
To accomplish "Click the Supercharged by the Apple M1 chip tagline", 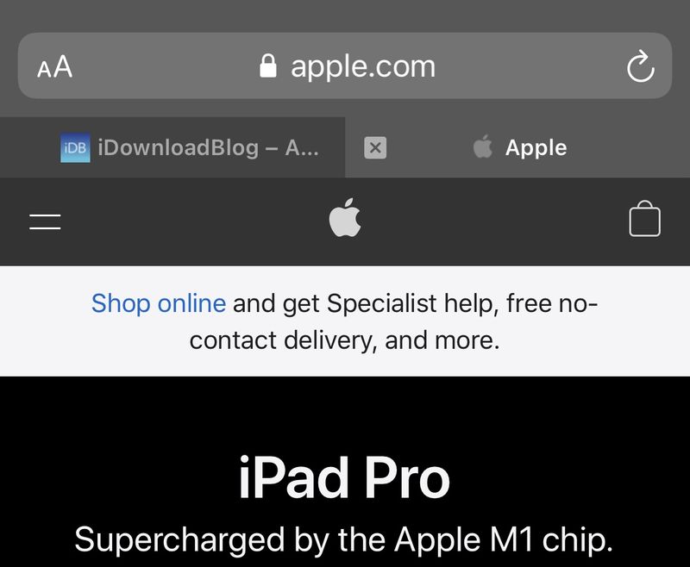I will (343, 539).
